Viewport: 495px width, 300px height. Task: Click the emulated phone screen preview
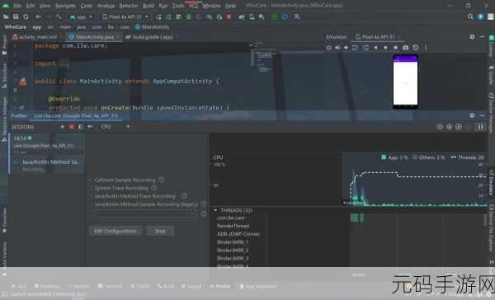pyautogui.click(x=405, y=82)
